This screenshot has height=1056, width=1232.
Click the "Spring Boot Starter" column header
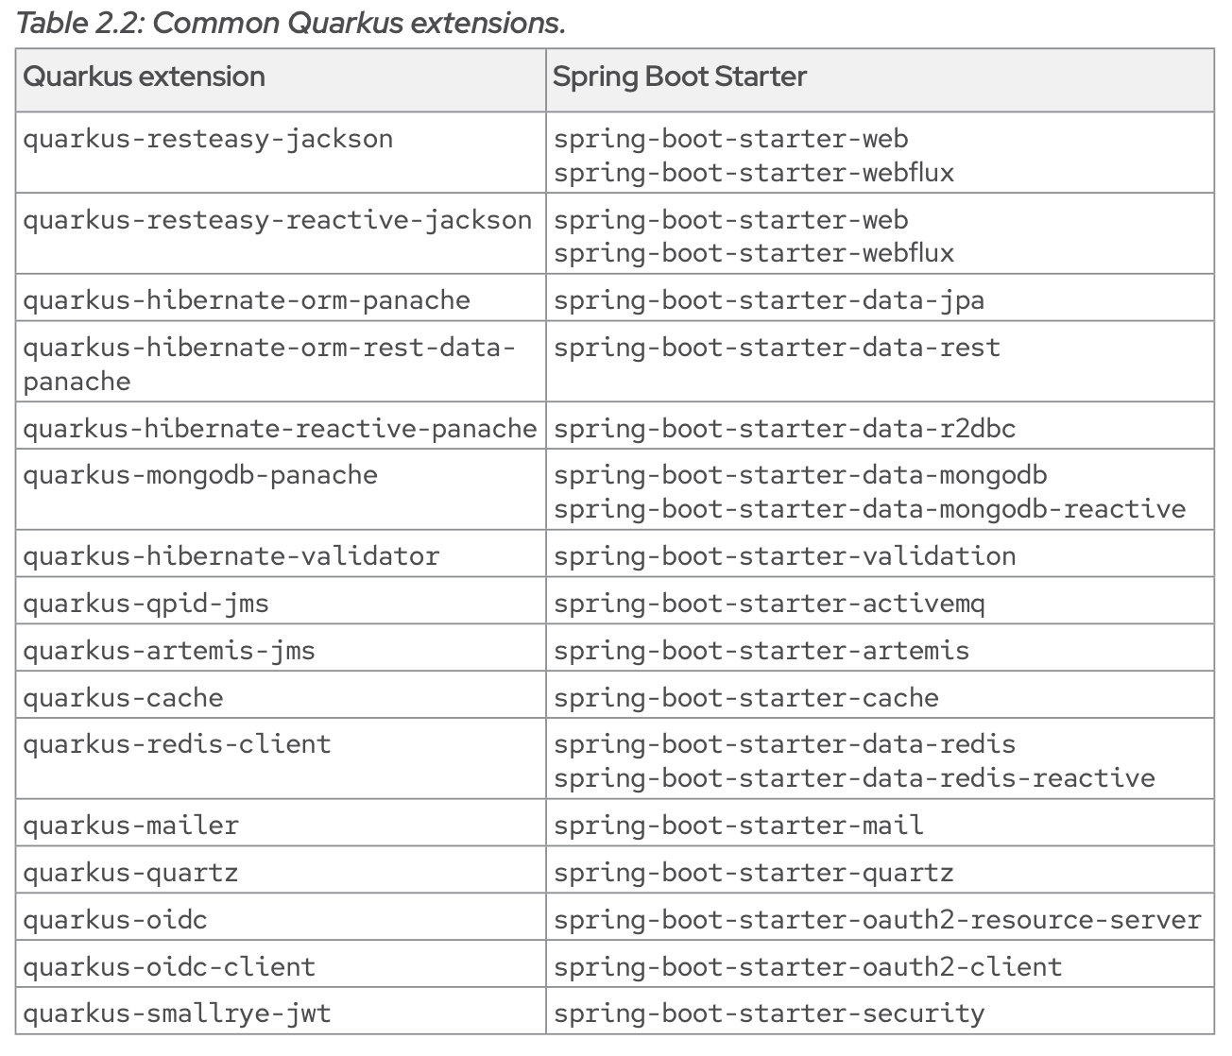click(679, 77)
